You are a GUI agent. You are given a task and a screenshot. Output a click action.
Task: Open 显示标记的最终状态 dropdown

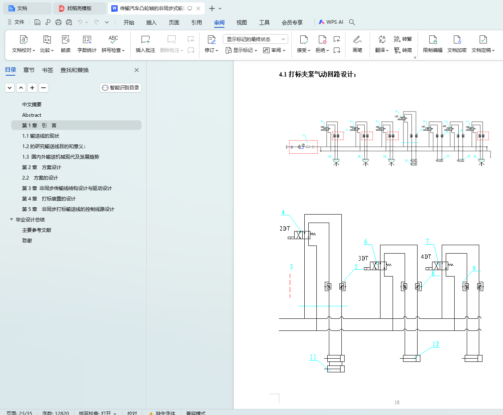click(x=256, y=39)
